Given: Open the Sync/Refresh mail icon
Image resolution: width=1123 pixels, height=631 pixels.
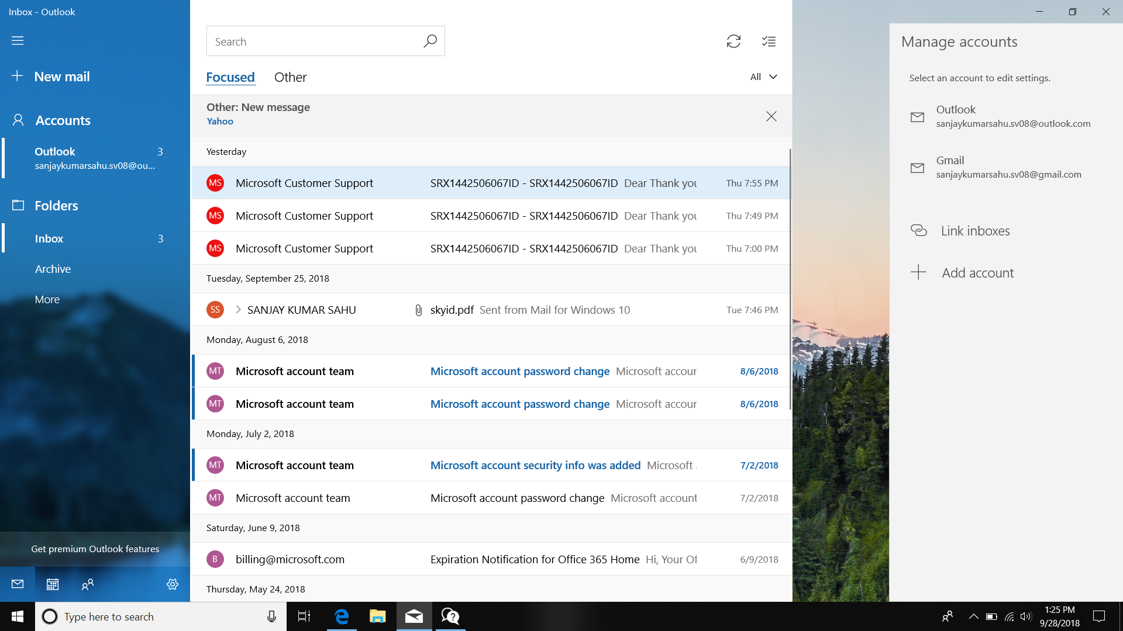Looking at the screenshot, I should [x=733, y=41].
